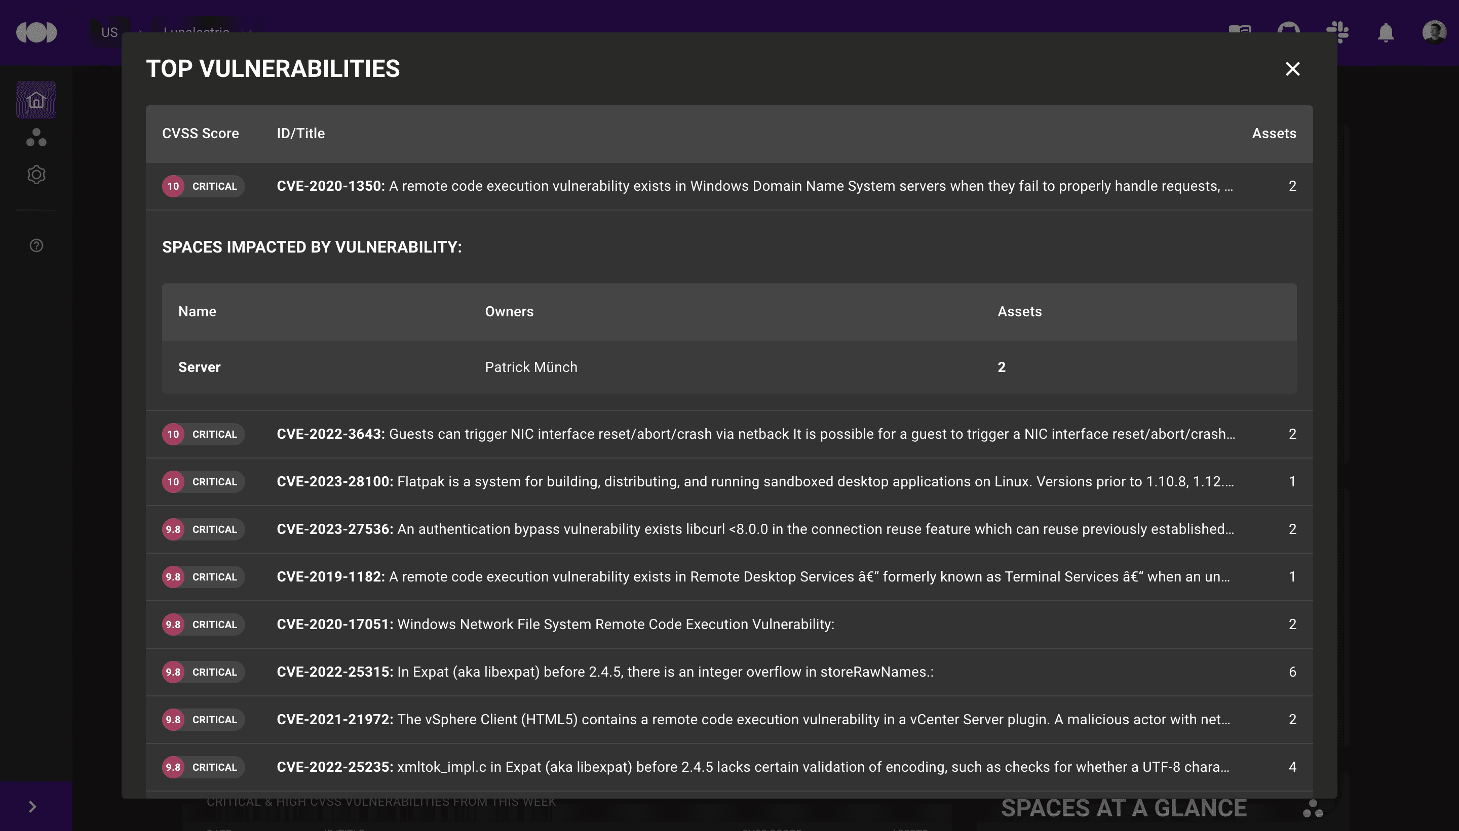This screenshot has height=831, width=1459.
Task: Close the Top Vulnerabilities dialog
Action: pyautogui.click(x=1292, y=68)
